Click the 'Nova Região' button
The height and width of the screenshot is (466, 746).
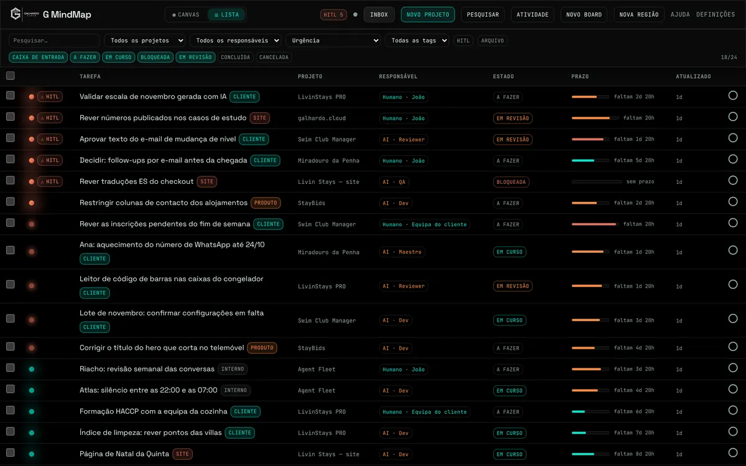coord(639,14)
